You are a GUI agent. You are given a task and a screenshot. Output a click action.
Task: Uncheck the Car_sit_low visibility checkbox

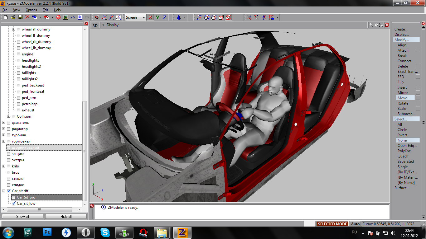click(13, 204)
